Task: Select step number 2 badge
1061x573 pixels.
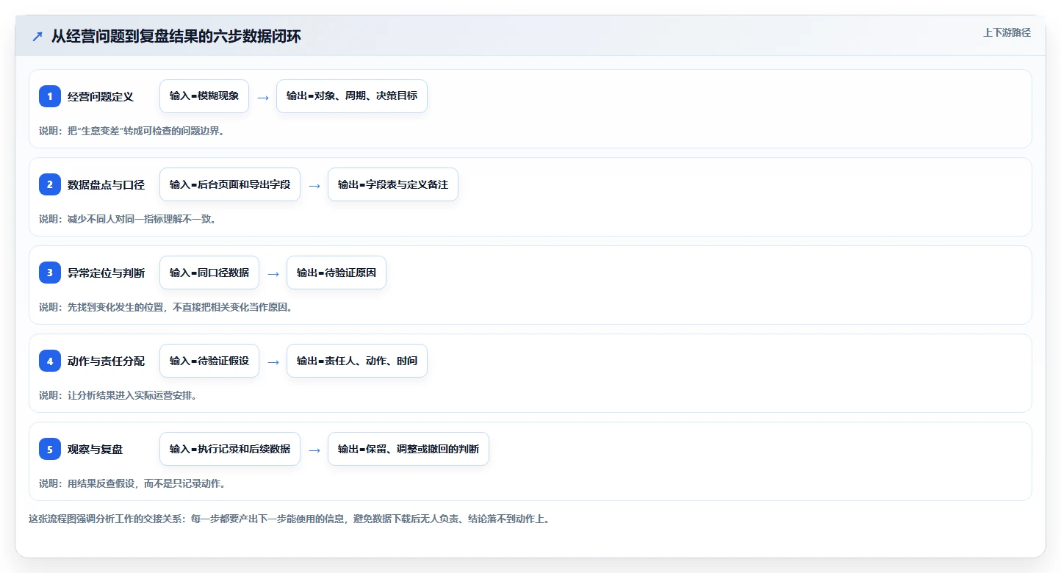Action: (x=50, y=184)
